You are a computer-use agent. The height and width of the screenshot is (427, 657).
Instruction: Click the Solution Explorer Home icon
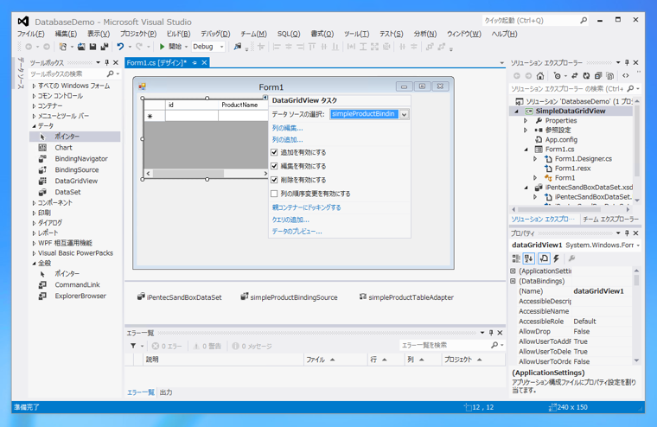540,76
